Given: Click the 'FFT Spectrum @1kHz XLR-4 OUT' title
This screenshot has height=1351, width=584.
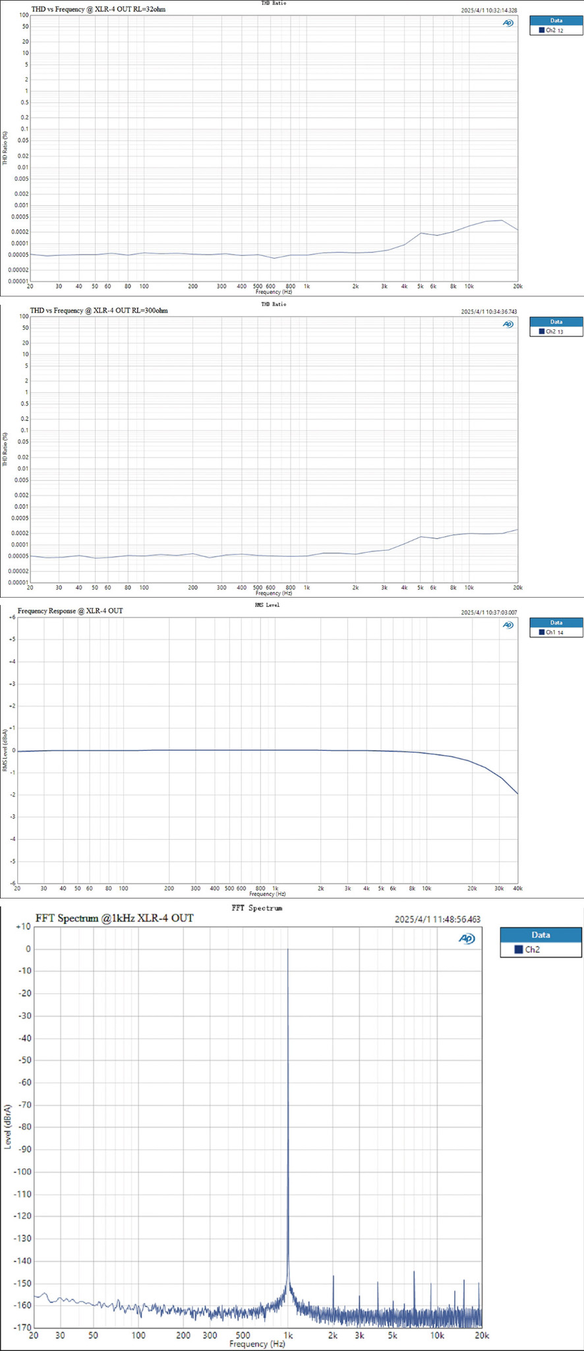Looking at the screenshot, I should click(115, 918).
